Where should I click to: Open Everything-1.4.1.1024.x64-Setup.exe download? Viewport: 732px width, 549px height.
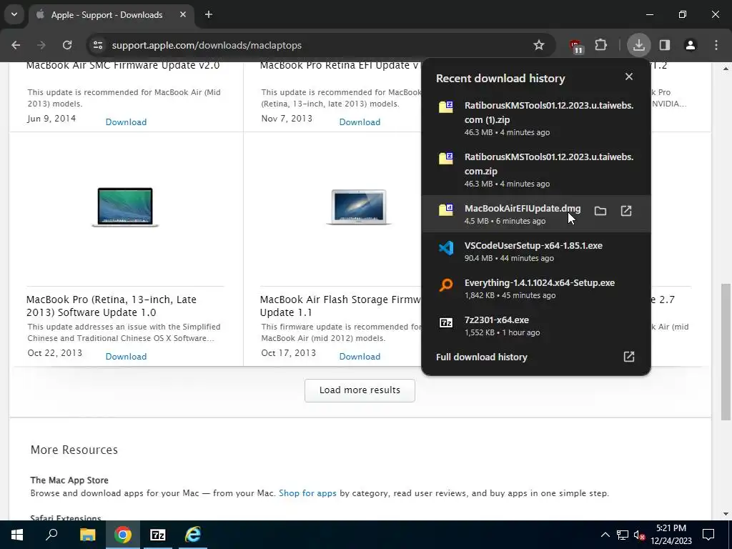pos(536,289)
